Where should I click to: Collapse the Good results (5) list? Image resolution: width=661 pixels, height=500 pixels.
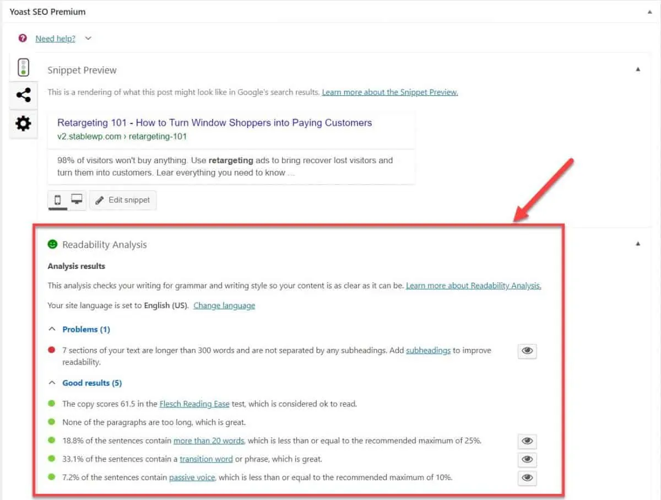pos(85,383)
